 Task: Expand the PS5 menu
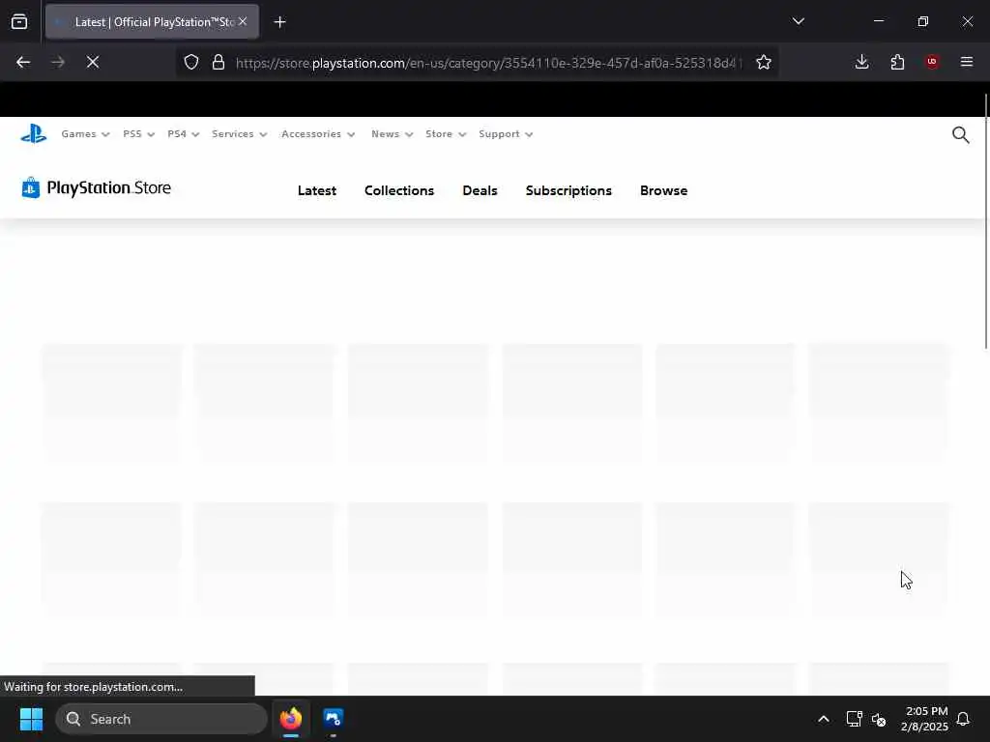point(139,133)
